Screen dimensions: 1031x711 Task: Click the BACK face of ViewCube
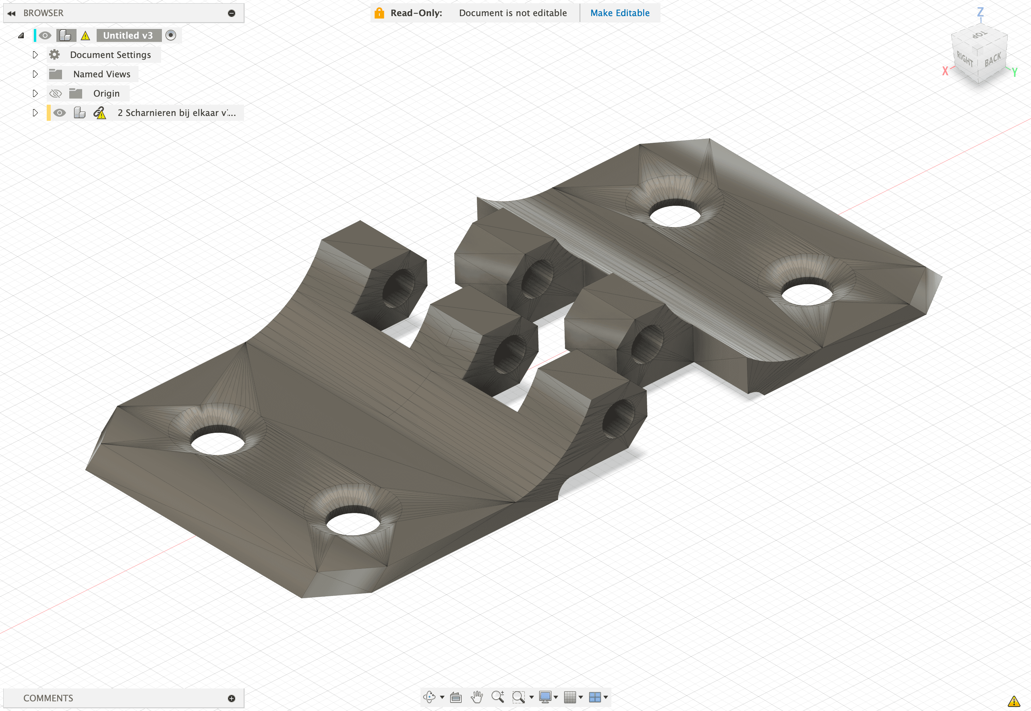[993, 59]
